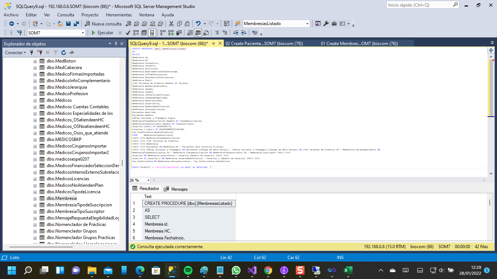
Task: Expand the dbo.Médicos tree node
Action: click(x=35, y=100)
